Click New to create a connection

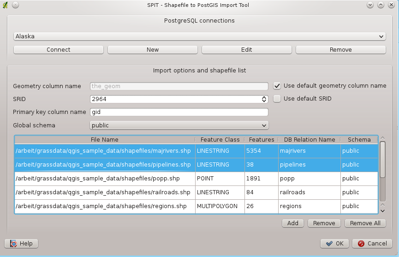[x=153, y=49]
